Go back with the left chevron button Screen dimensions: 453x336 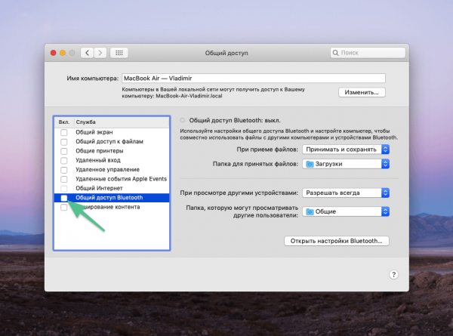pos(87,53)
